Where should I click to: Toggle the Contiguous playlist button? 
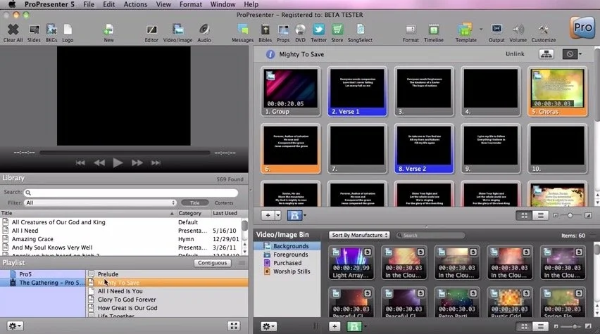click(x=213, y=262)
